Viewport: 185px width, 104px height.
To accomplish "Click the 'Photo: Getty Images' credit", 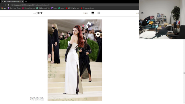I will 37,100.
